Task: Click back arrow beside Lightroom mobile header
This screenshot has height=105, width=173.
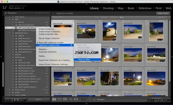Action: 53,13
